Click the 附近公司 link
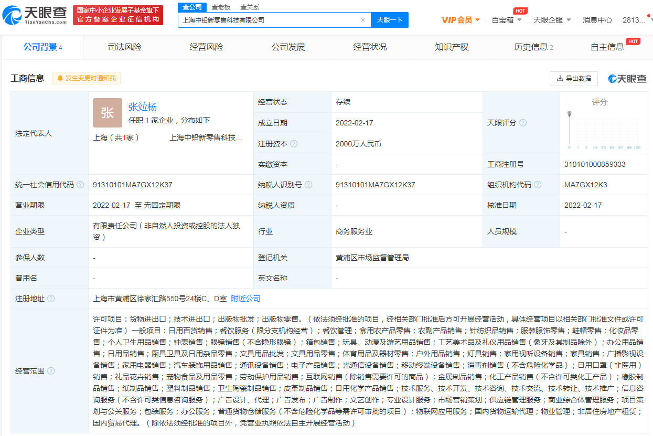 coord(245,299)
